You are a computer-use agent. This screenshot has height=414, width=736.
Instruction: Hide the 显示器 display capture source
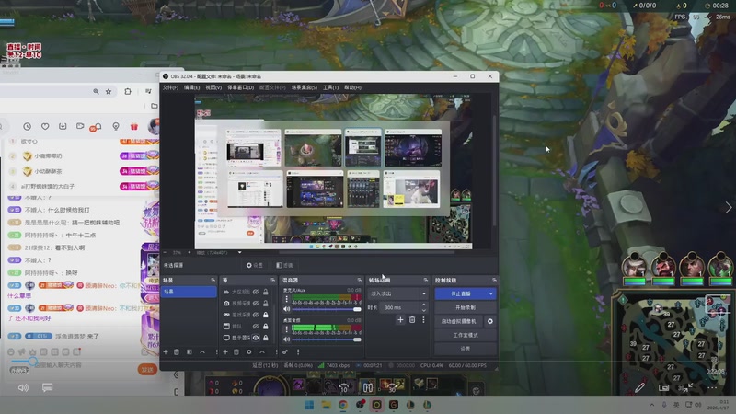[x=256, y=338]
